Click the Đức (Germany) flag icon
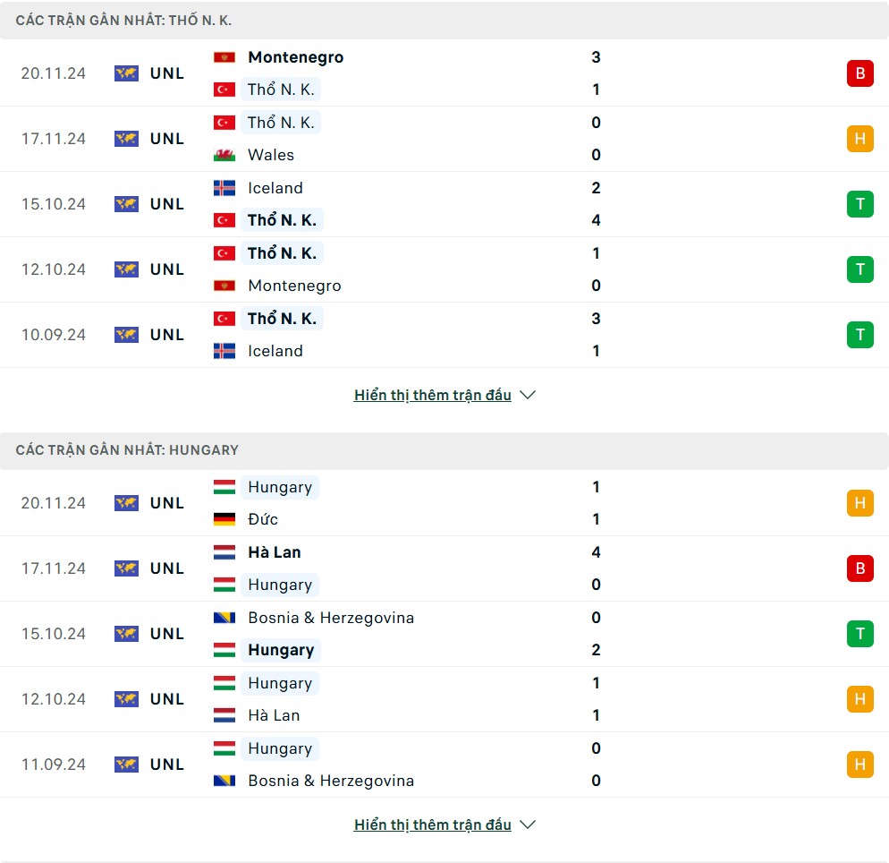 click(x=224, y=519)
